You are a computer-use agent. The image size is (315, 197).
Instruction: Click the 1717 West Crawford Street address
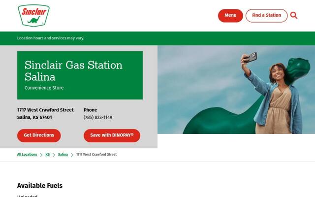pyautogui.click(x=45, y=110)
